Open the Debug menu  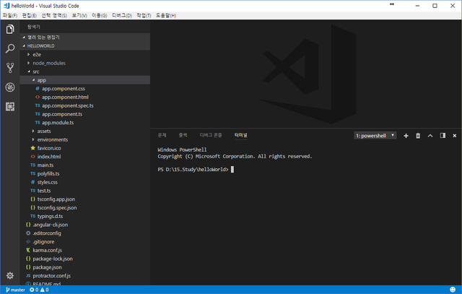tap(122, 15)
